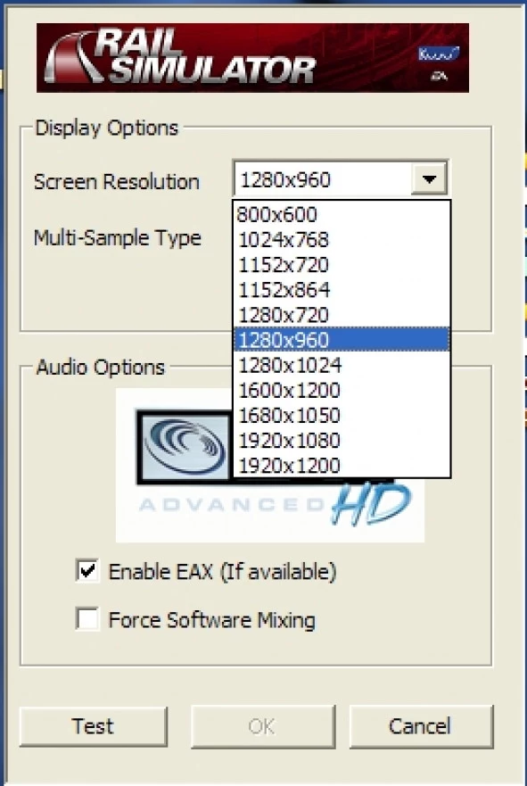The height and width of the screenshot is (786, 527).
Task: Enable EAX checkbox toggle
Action: click(x=87, y=570)
